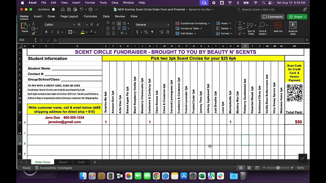Screen dimensions: 326x183
Task: Click the zoom slider handle
Action: (x=278, y=168)
